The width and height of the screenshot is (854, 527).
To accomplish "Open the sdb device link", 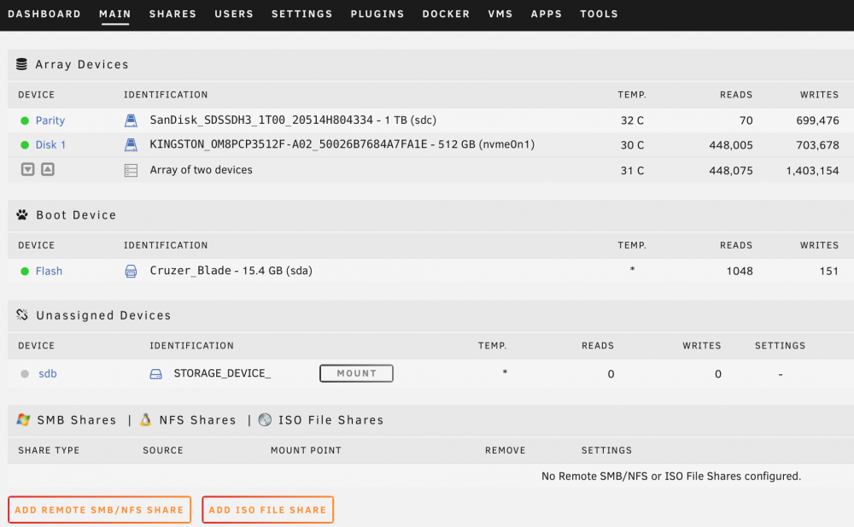I will [x=47, y=373].
